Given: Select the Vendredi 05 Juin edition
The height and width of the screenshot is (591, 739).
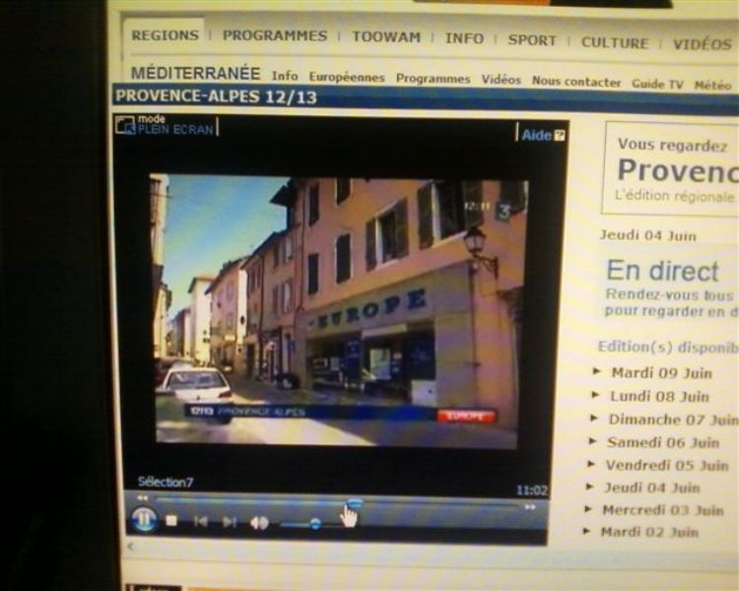Looking at the screenshot, I should point(667,465).
